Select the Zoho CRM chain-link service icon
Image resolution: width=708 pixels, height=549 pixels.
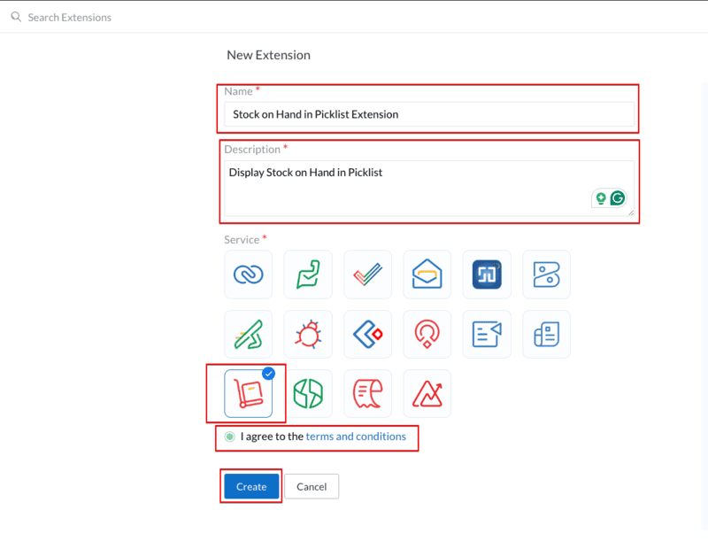pos(248,274)
